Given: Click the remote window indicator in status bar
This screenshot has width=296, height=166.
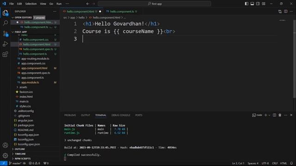Looking at the screenshot, I should 4,163.
